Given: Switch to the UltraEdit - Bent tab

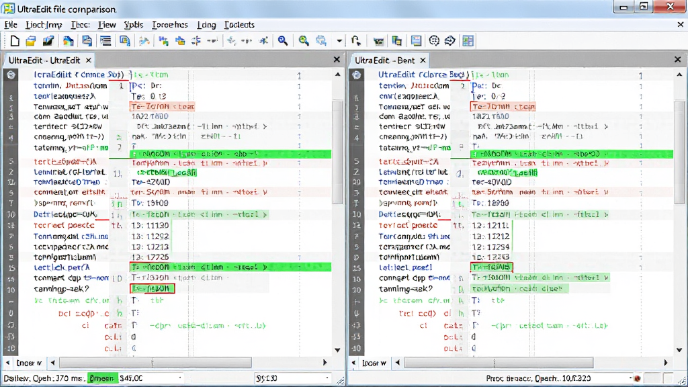Looking at the screenshot, I should point(384,60).
